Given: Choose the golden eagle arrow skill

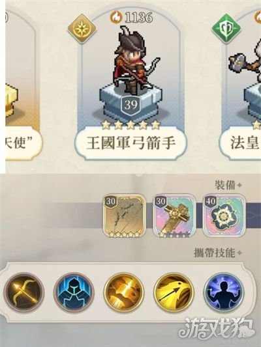Looking at the screenshot, I should (x=174, y=292).
